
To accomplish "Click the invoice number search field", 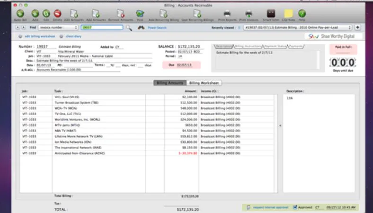I will (x=102, y=27).
